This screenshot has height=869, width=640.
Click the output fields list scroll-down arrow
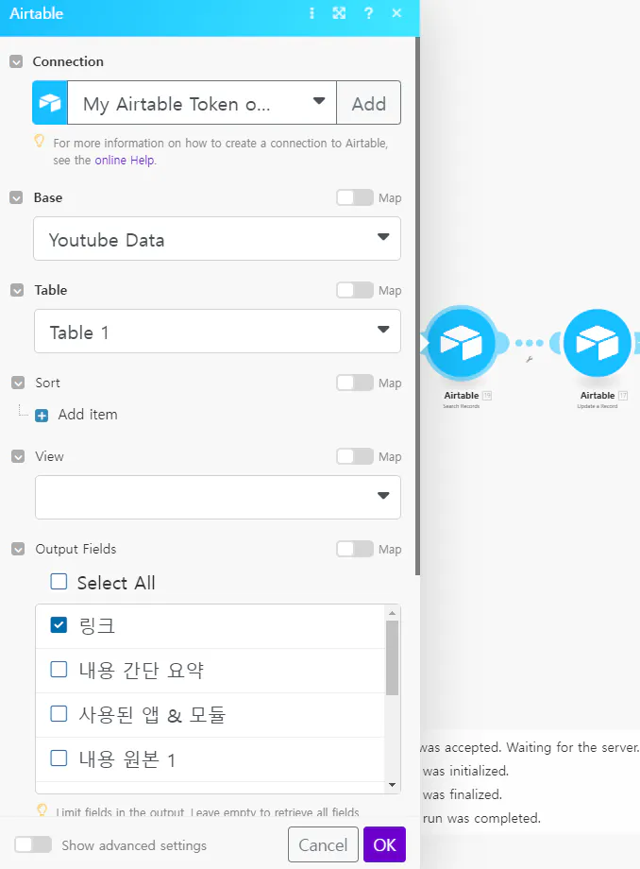(392, 785)
